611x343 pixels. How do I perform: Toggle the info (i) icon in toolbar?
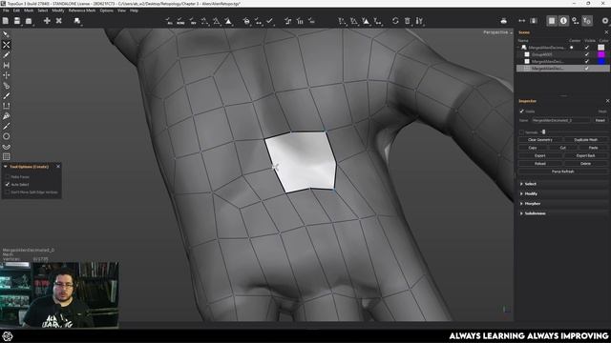(563, 21)
